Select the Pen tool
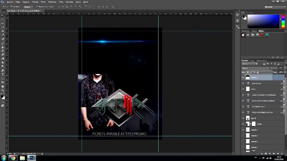 tap(3, 70)
